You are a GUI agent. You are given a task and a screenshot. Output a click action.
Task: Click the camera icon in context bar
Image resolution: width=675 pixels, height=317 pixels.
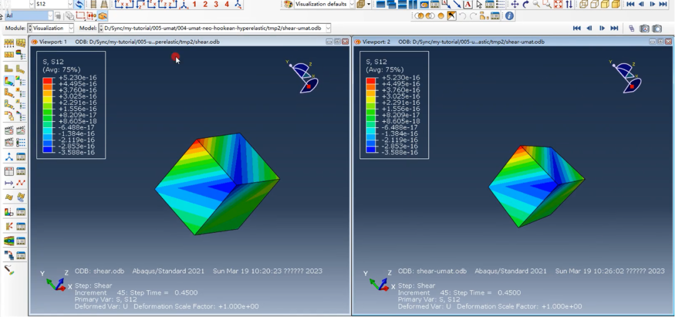[x=657, y=28]
